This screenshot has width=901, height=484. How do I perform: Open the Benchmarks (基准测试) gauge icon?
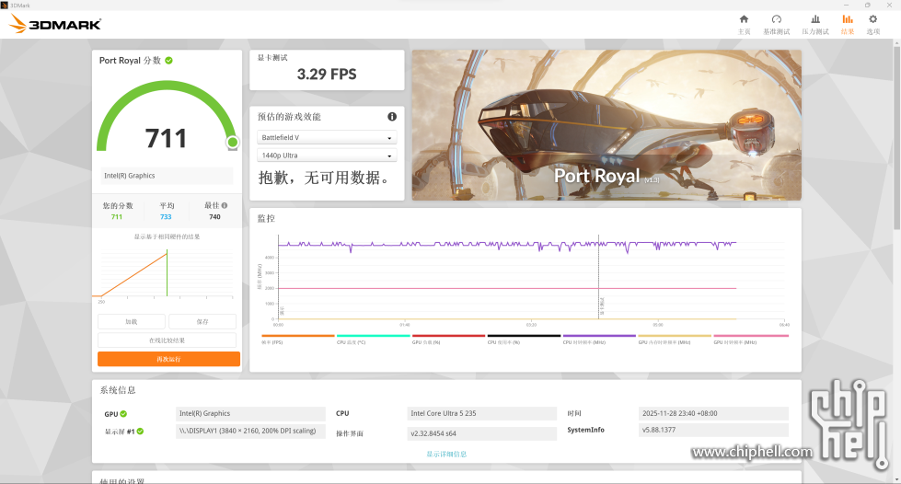coord(776,24)
